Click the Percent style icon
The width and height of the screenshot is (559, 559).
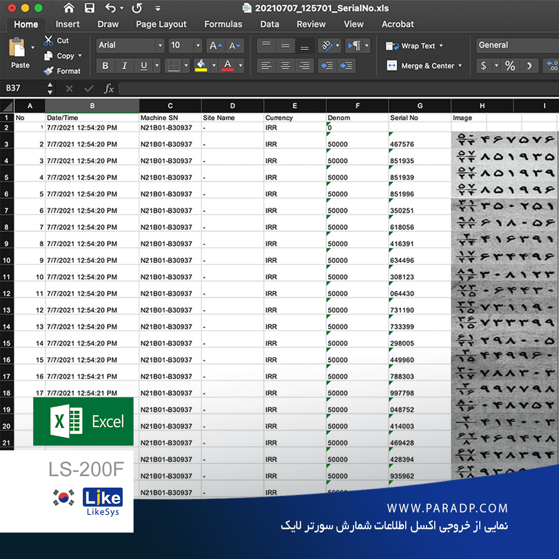coord(510,66)
